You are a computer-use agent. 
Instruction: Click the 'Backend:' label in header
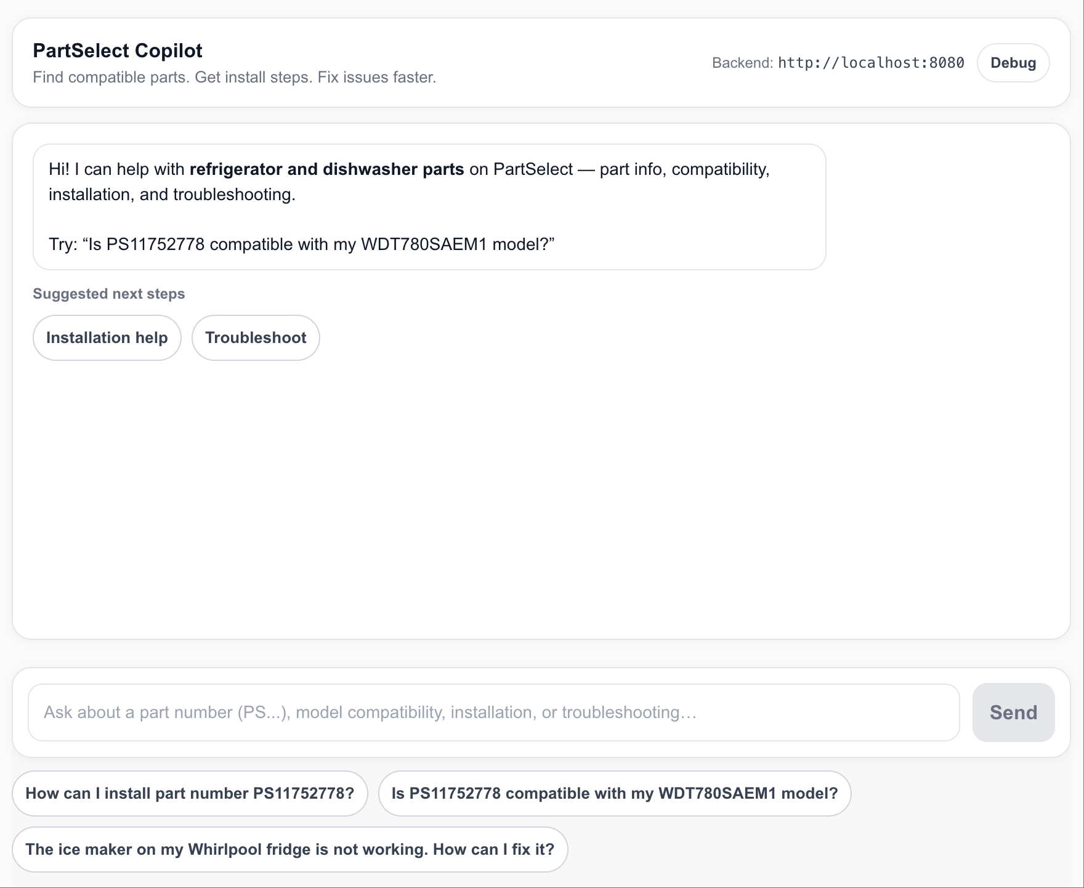click(x=742, y=63)
